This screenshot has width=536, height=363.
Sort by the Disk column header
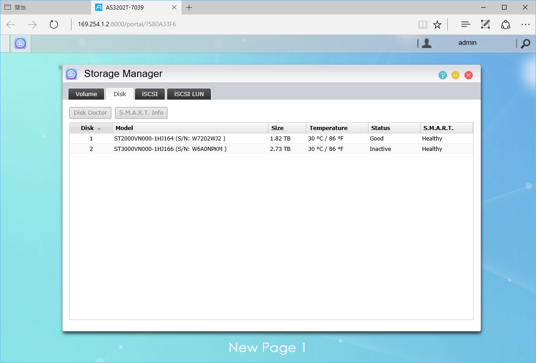pyautogui.click(x=91, y=128)
